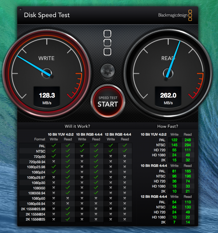The height and width of the screenshot is (233, 218).
Task: Click the NTSC 12 Bit RGB Read checkmark
Action: pyautogui.click(x=125, y=151)
